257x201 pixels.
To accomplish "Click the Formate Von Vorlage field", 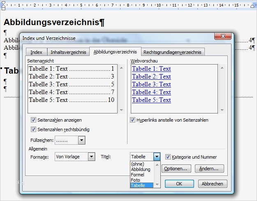I will pos(72,157).
